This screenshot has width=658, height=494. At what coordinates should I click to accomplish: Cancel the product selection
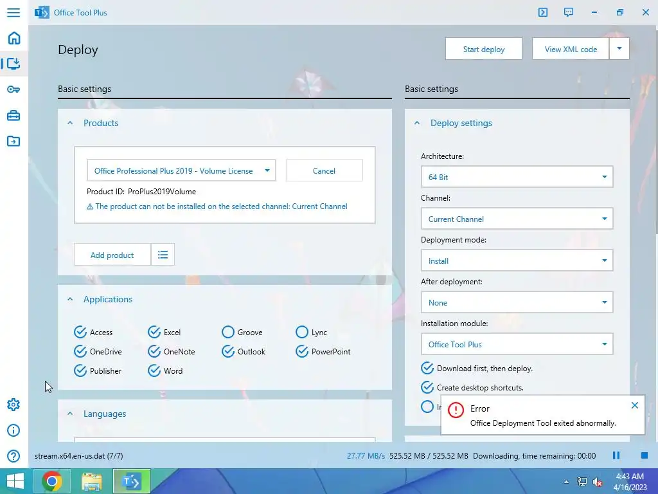pyautogui.click(x=324, y=170)
